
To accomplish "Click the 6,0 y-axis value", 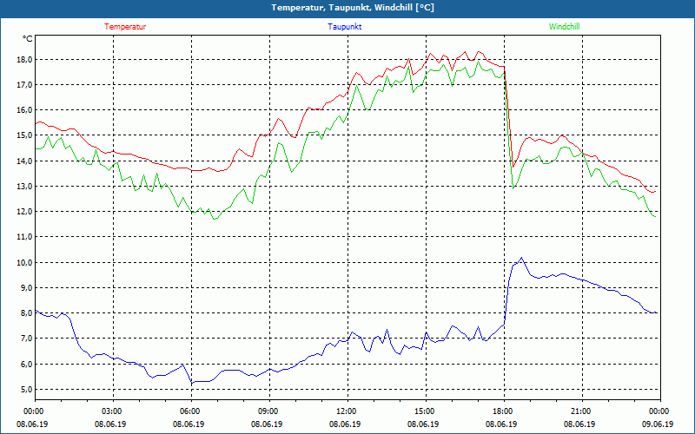I will tap(27, 364).
